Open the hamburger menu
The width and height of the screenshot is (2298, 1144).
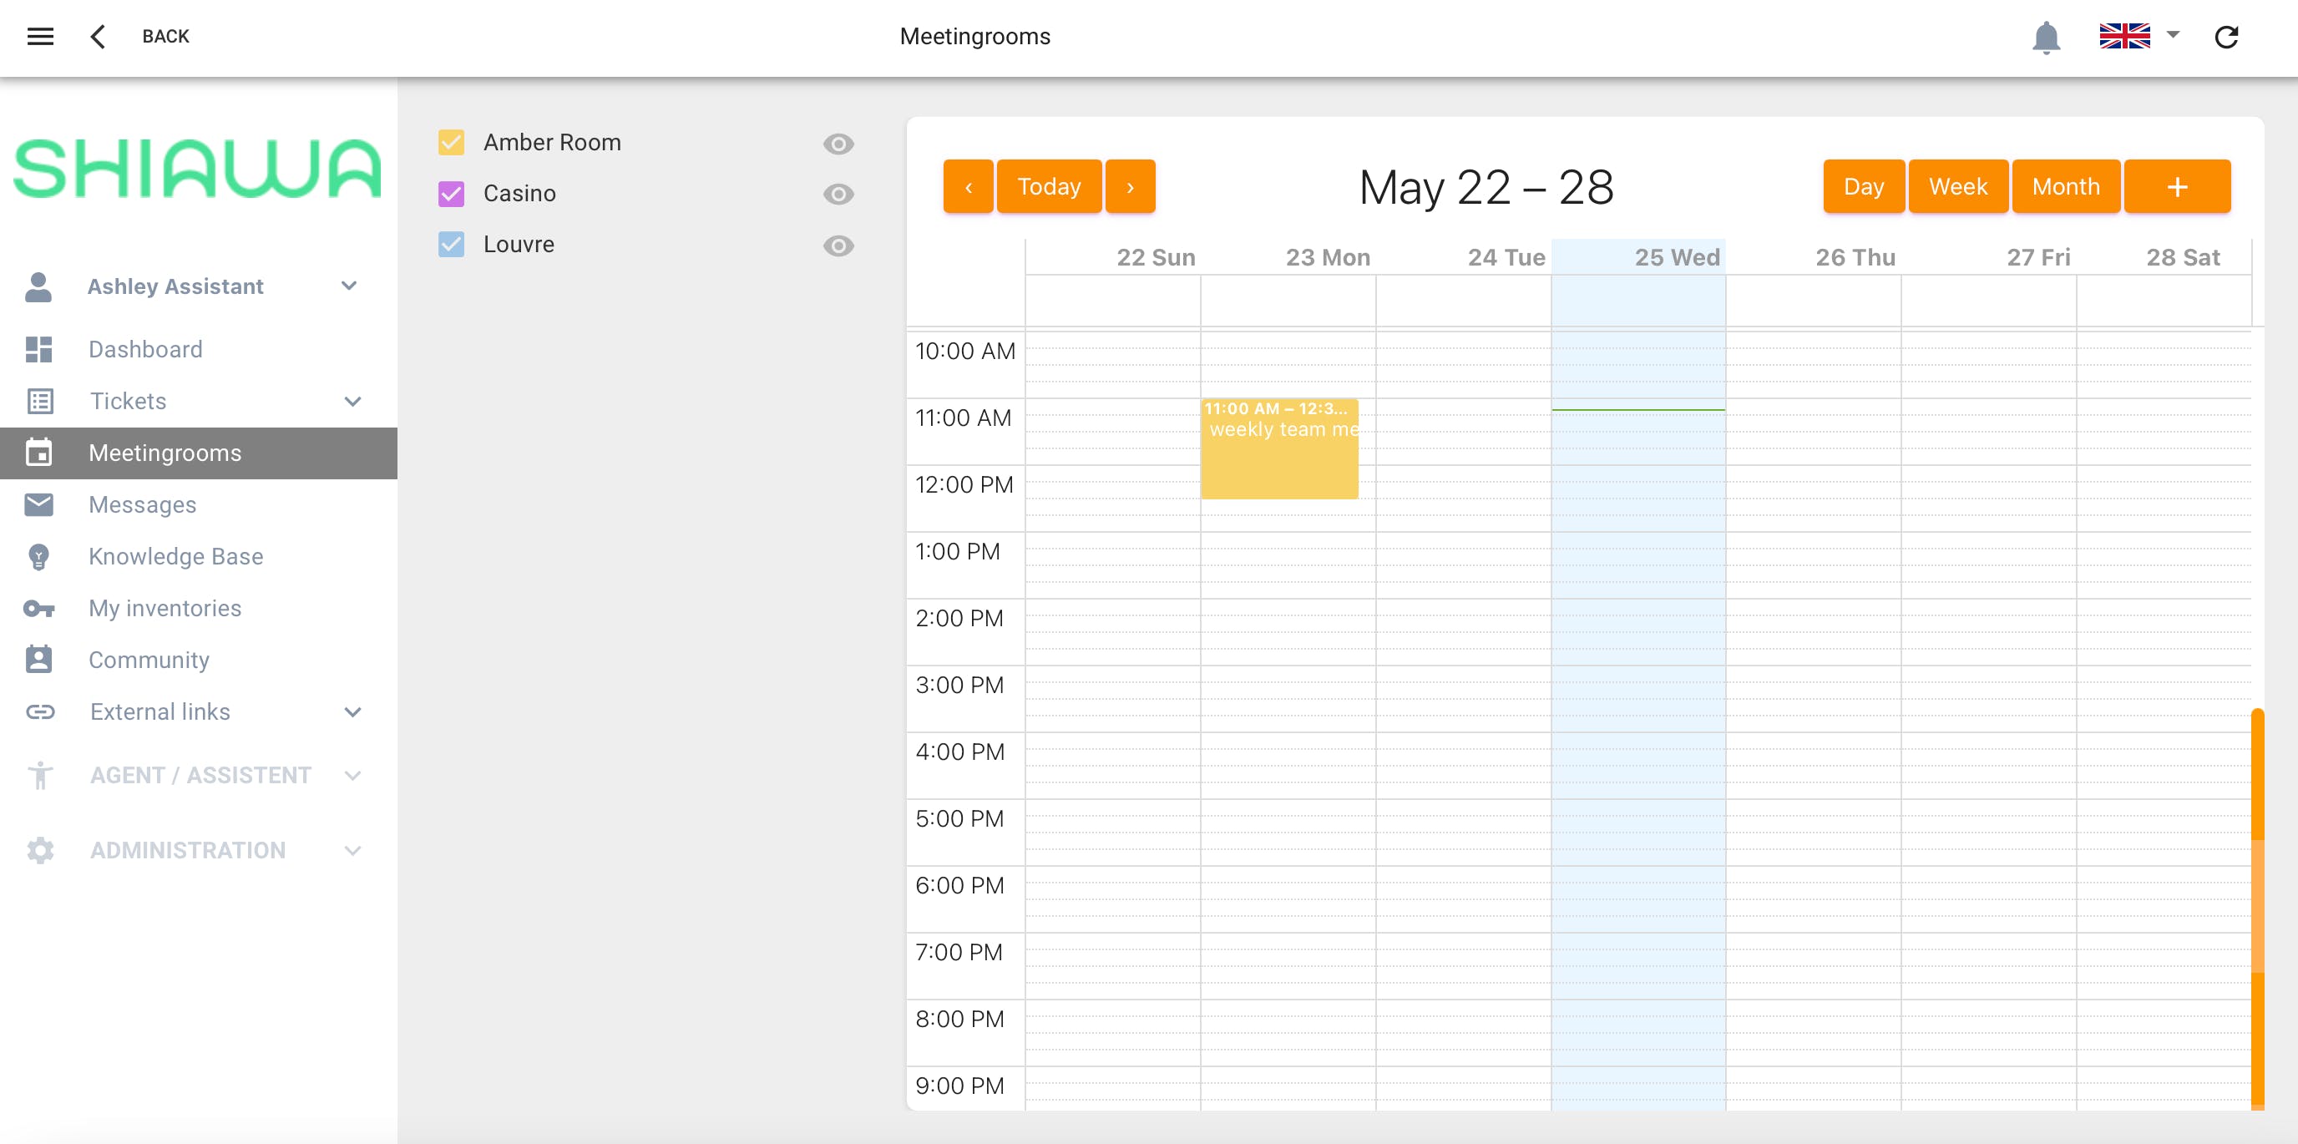(x=40, y=37)
